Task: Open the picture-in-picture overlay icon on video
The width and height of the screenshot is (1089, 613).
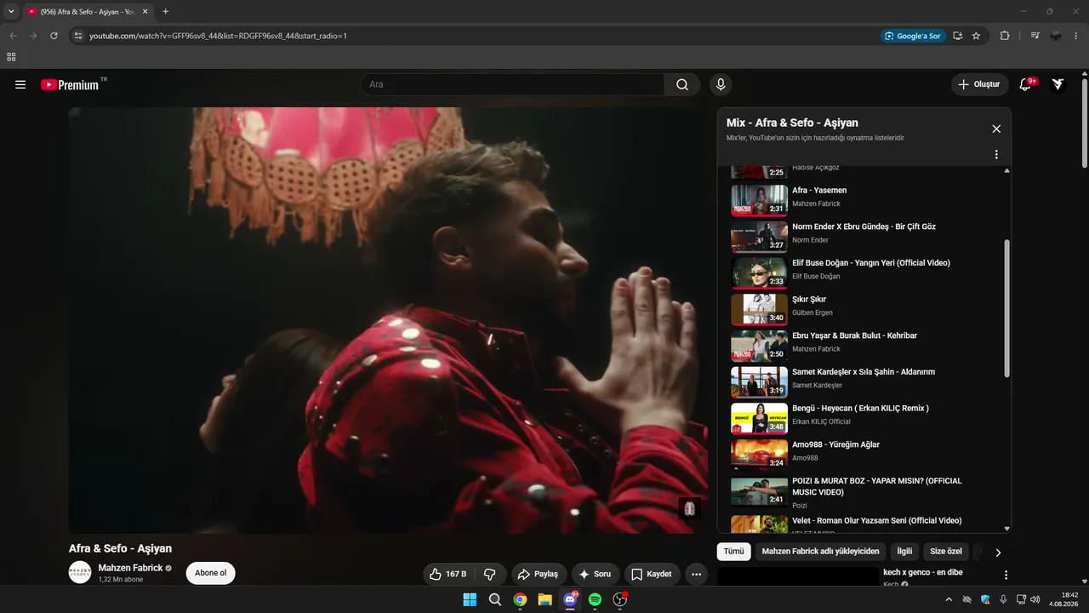Action: pyautogui.click(x=689, y=508)
